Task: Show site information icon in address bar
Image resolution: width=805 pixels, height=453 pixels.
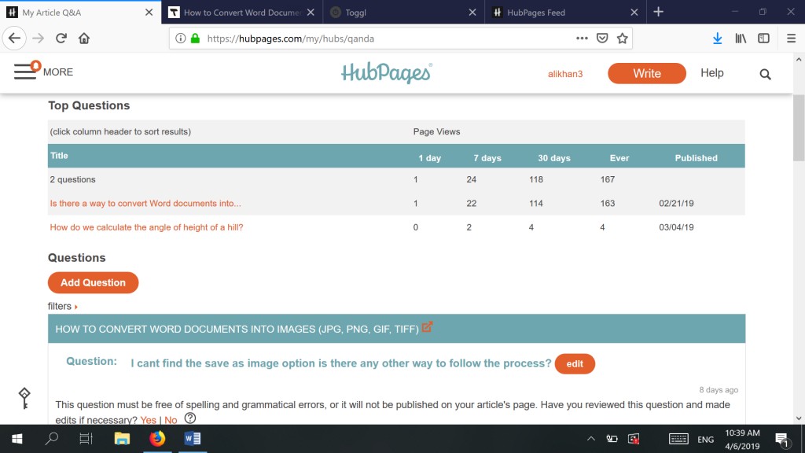Action: click(x=180, y=39)
